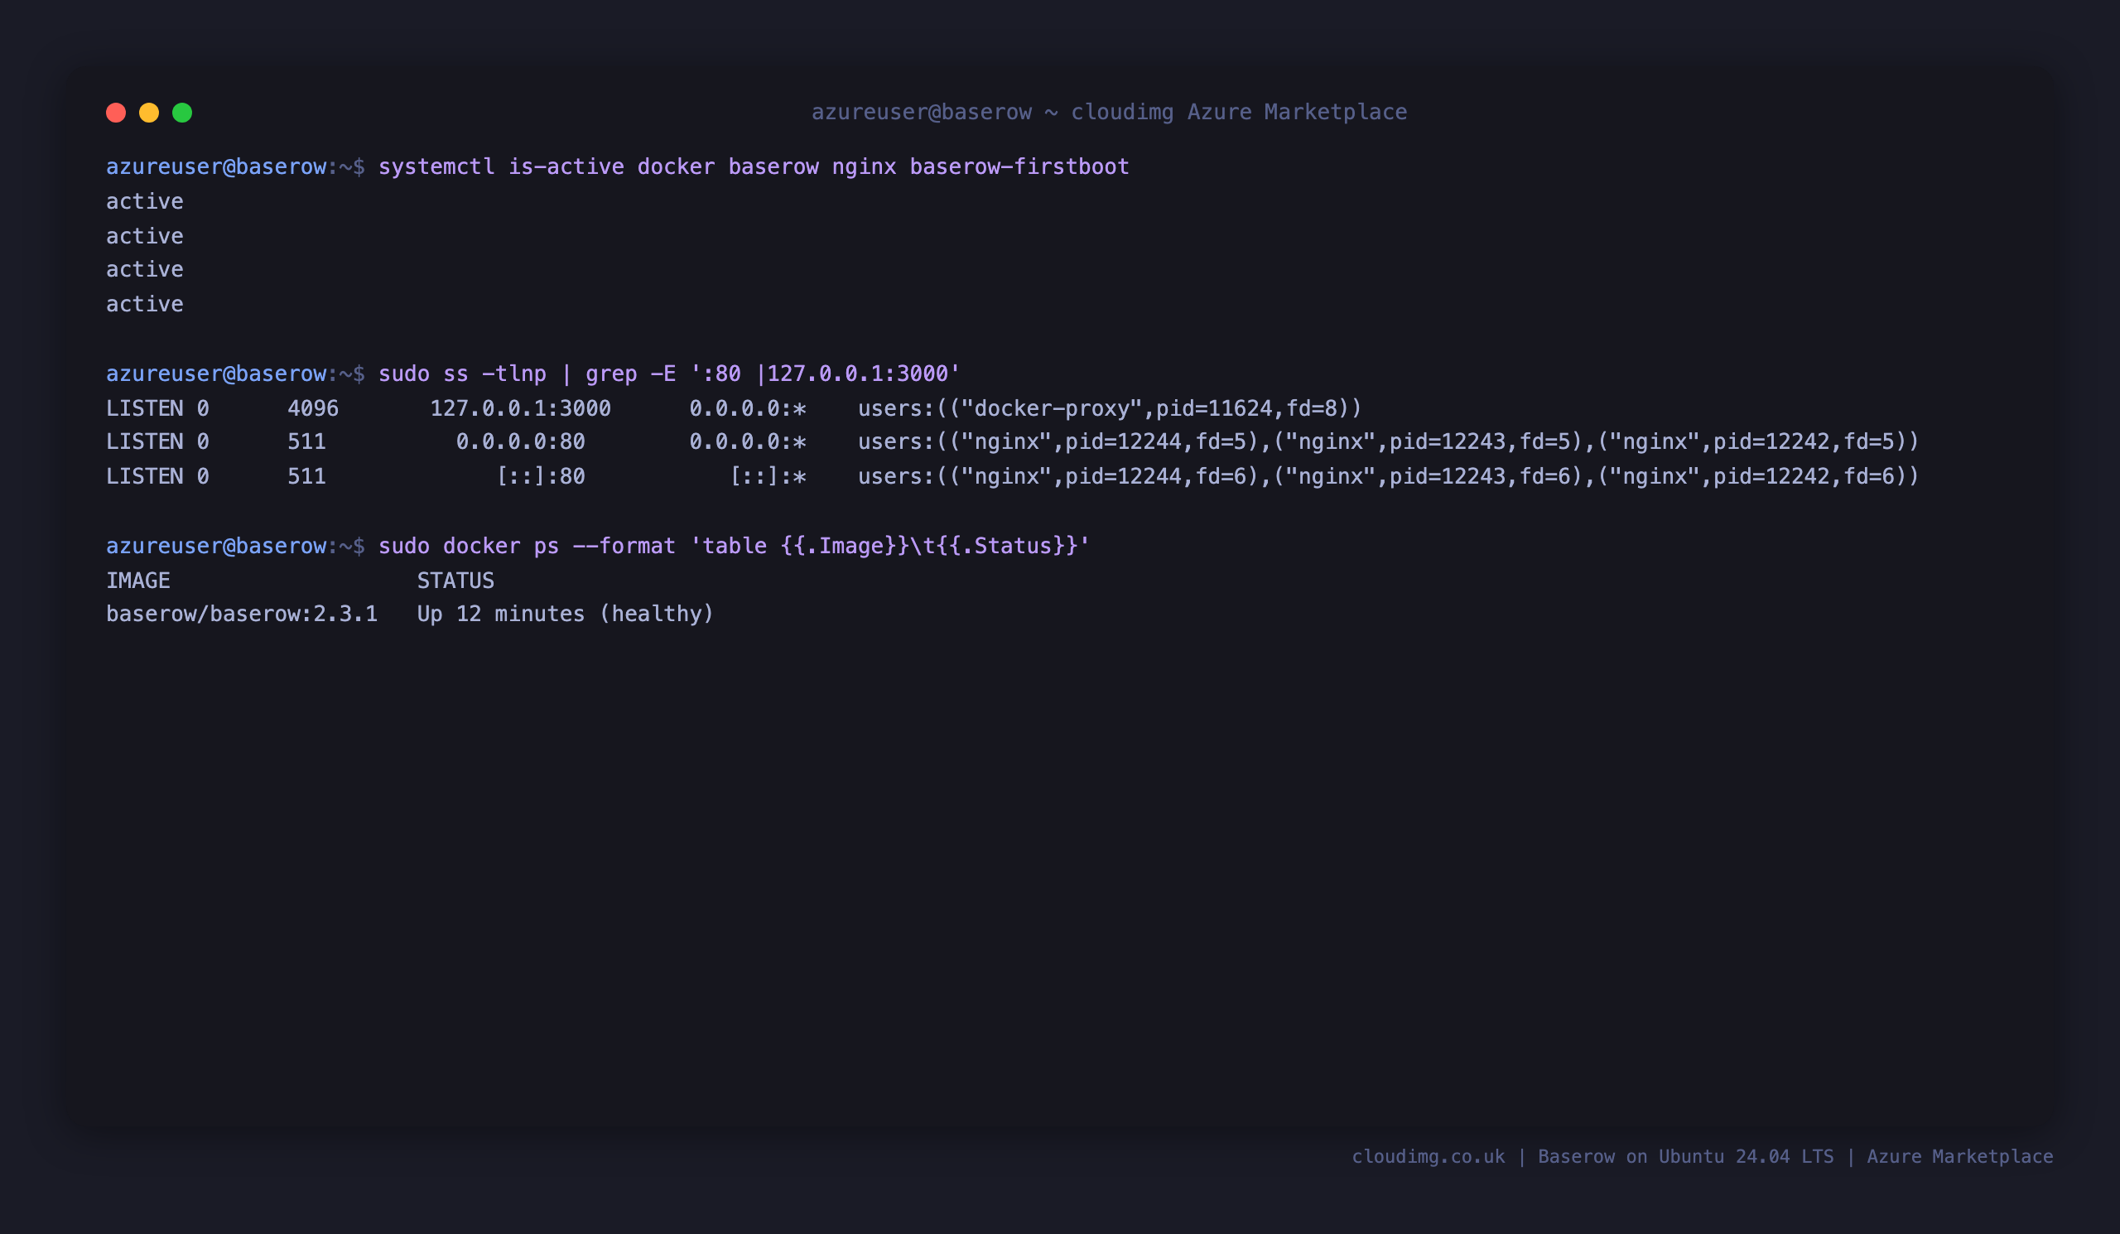Click the 'STATUS' column header
This screenshot has height=1234, width=2120.
tap(456, 581)
